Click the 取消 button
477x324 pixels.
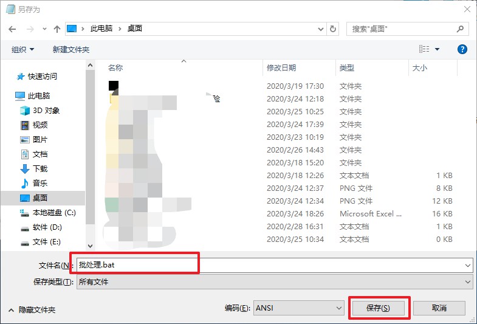pos(439,308)
